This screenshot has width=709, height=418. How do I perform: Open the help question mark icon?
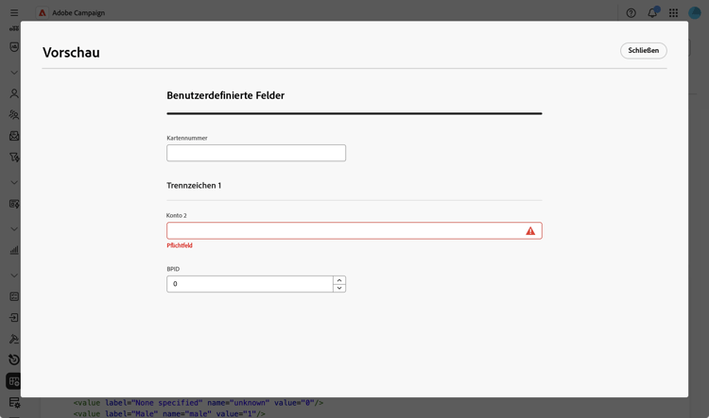pyautogui.click(x=631, y=13)
